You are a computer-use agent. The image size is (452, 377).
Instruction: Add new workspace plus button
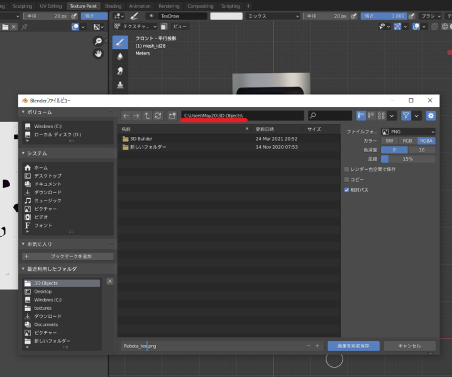(248, 6)
